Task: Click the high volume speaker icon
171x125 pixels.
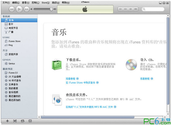Action: click(55, 9)
